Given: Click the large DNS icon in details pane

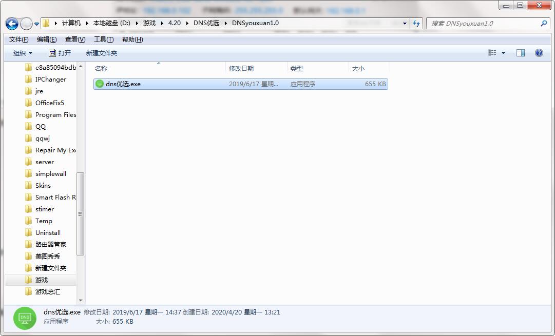Looking at the screenshot, I should [x=25, y=318].
